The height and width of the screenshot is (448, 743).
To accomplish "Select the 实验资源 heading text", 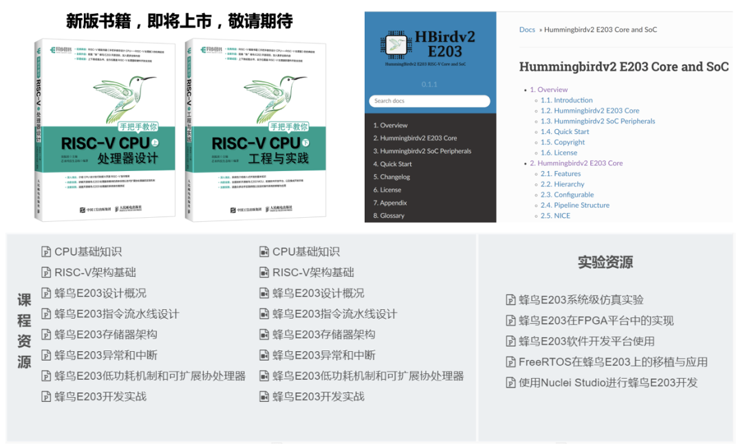I will click(x=605, y=262).
